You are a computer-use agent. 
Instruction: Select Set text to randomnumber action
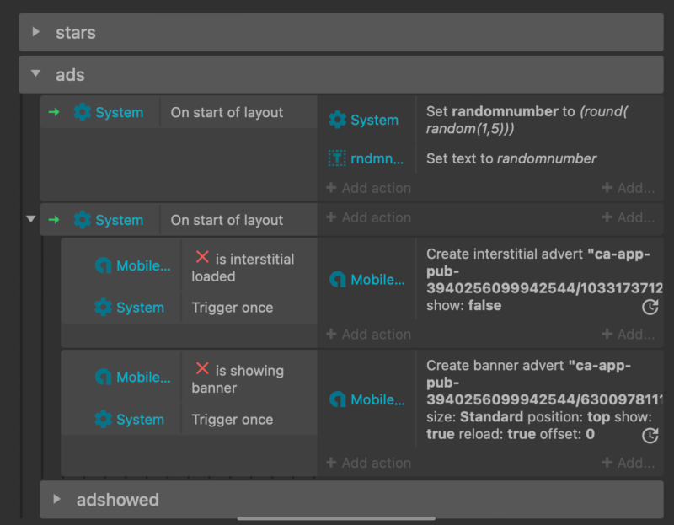[x=511, y=158]
